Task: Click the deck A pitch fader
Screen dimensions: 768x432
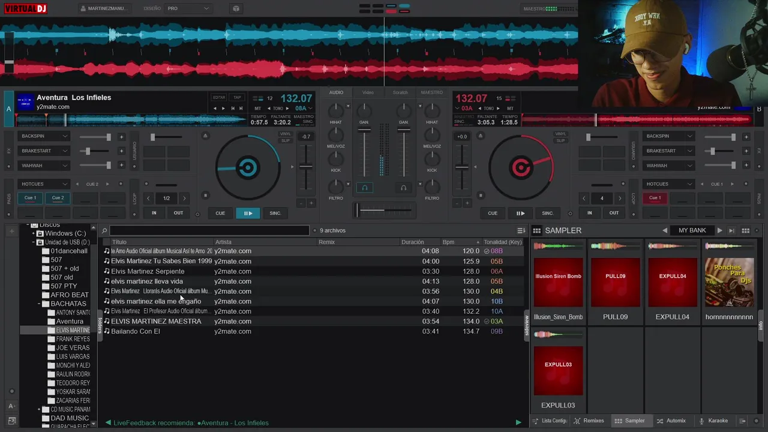Action: click(x=306, y=166)
